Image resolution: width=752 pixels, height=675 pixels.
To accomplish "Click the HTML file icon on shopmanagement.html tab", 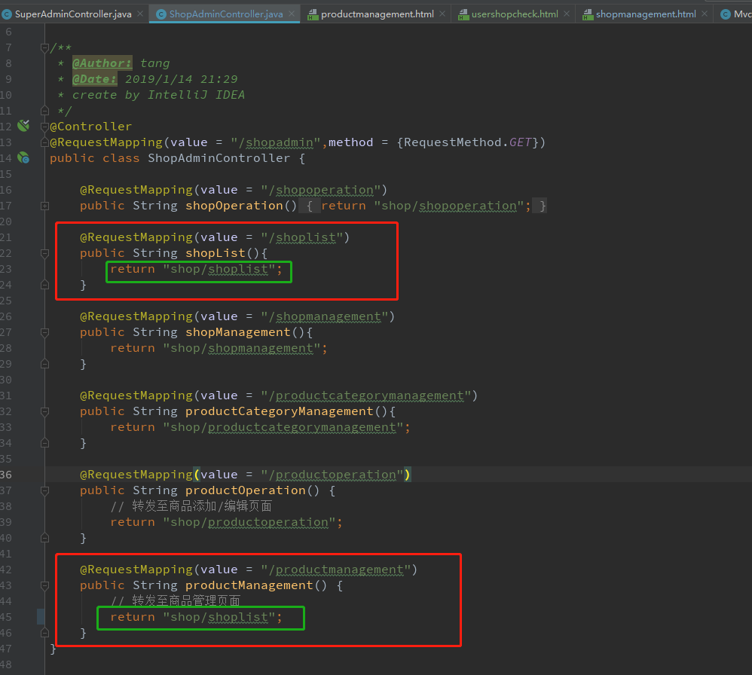I will coord(588,14).
